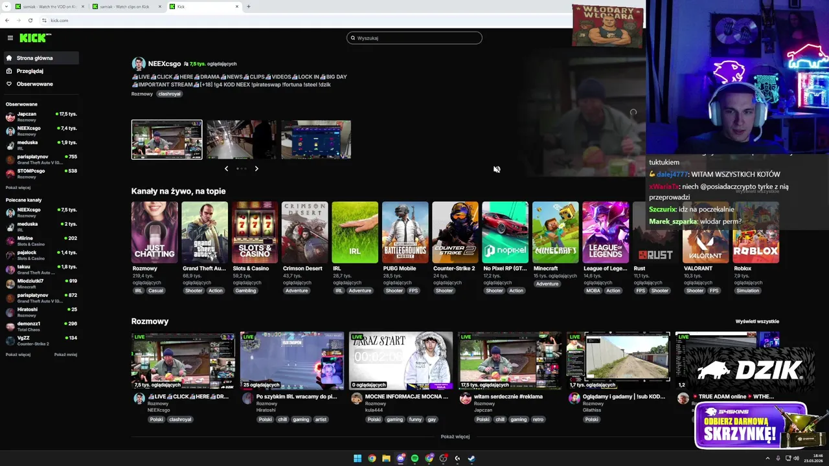
Task: Select the third carousel thumbnail
Action: [316, 139]
